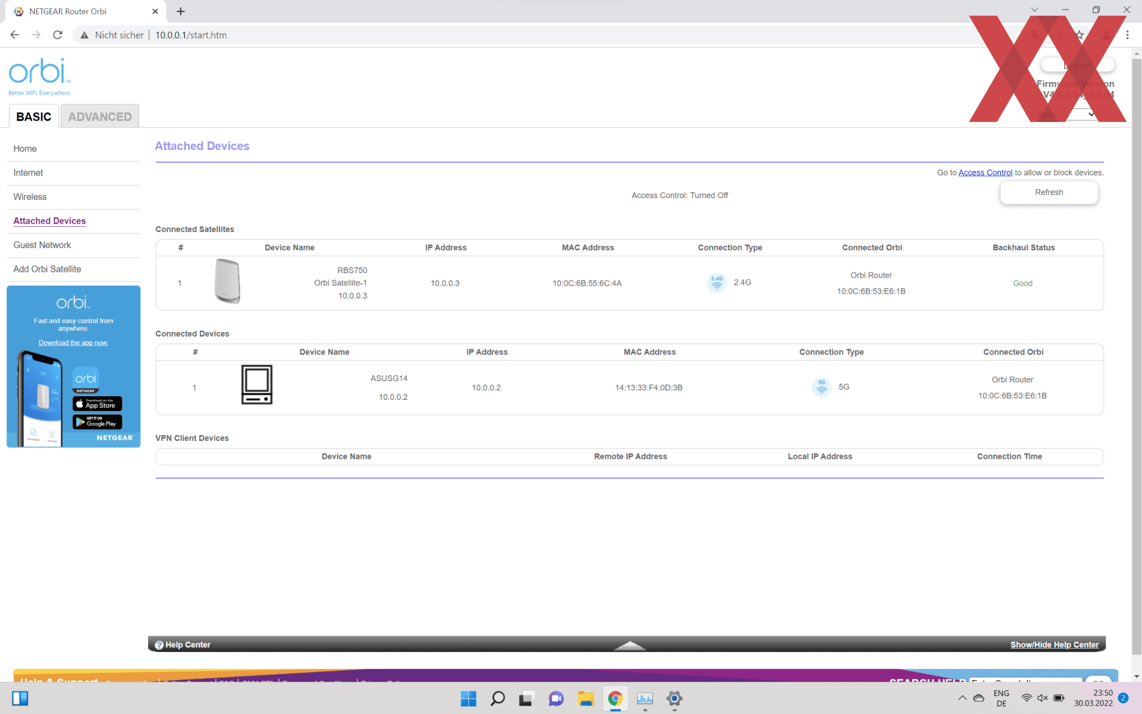Open Windows Start menu
Viewport: 1142px width, 714px height.
(x=469, y=699)
